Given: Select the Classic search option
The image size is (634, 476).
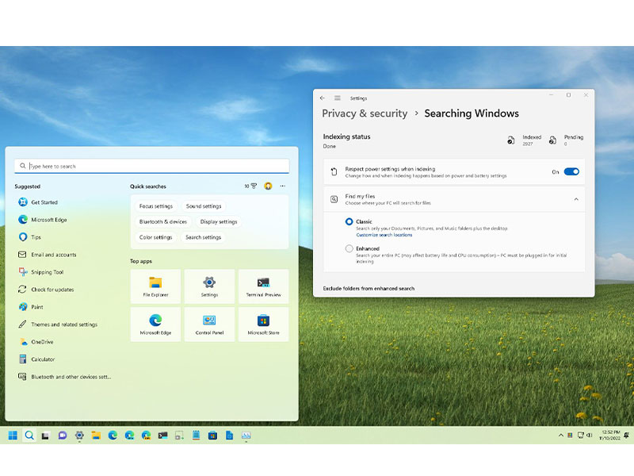Looking at the screenshot, I should pos(349,222).
